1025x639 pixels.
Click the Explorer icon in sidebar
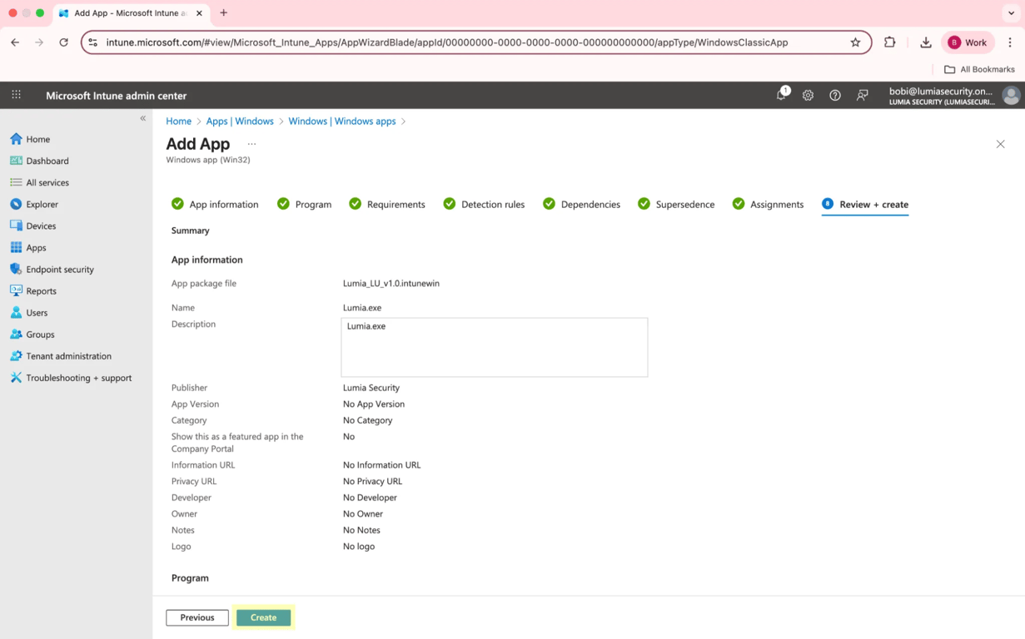tap(16, 204)
